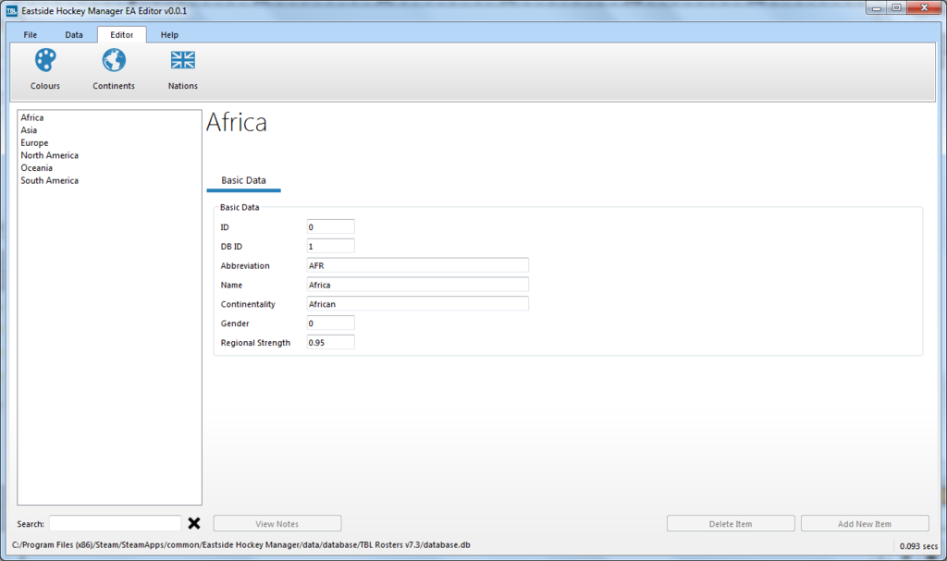Edit the Abbreviation field AFR

coord(417,265)
